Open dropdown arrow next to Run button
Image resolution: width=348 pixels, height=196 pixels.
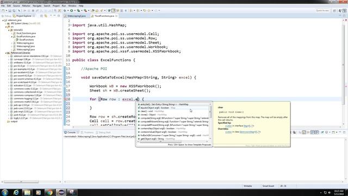coord(75,11)
